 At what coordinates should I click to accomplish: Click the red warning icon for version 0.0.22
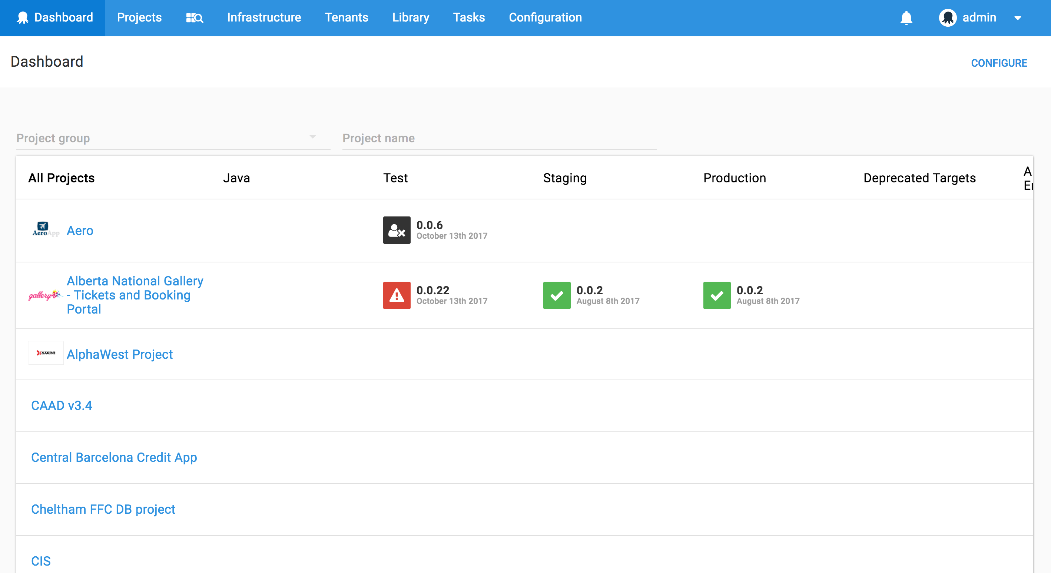click(396, 295)
